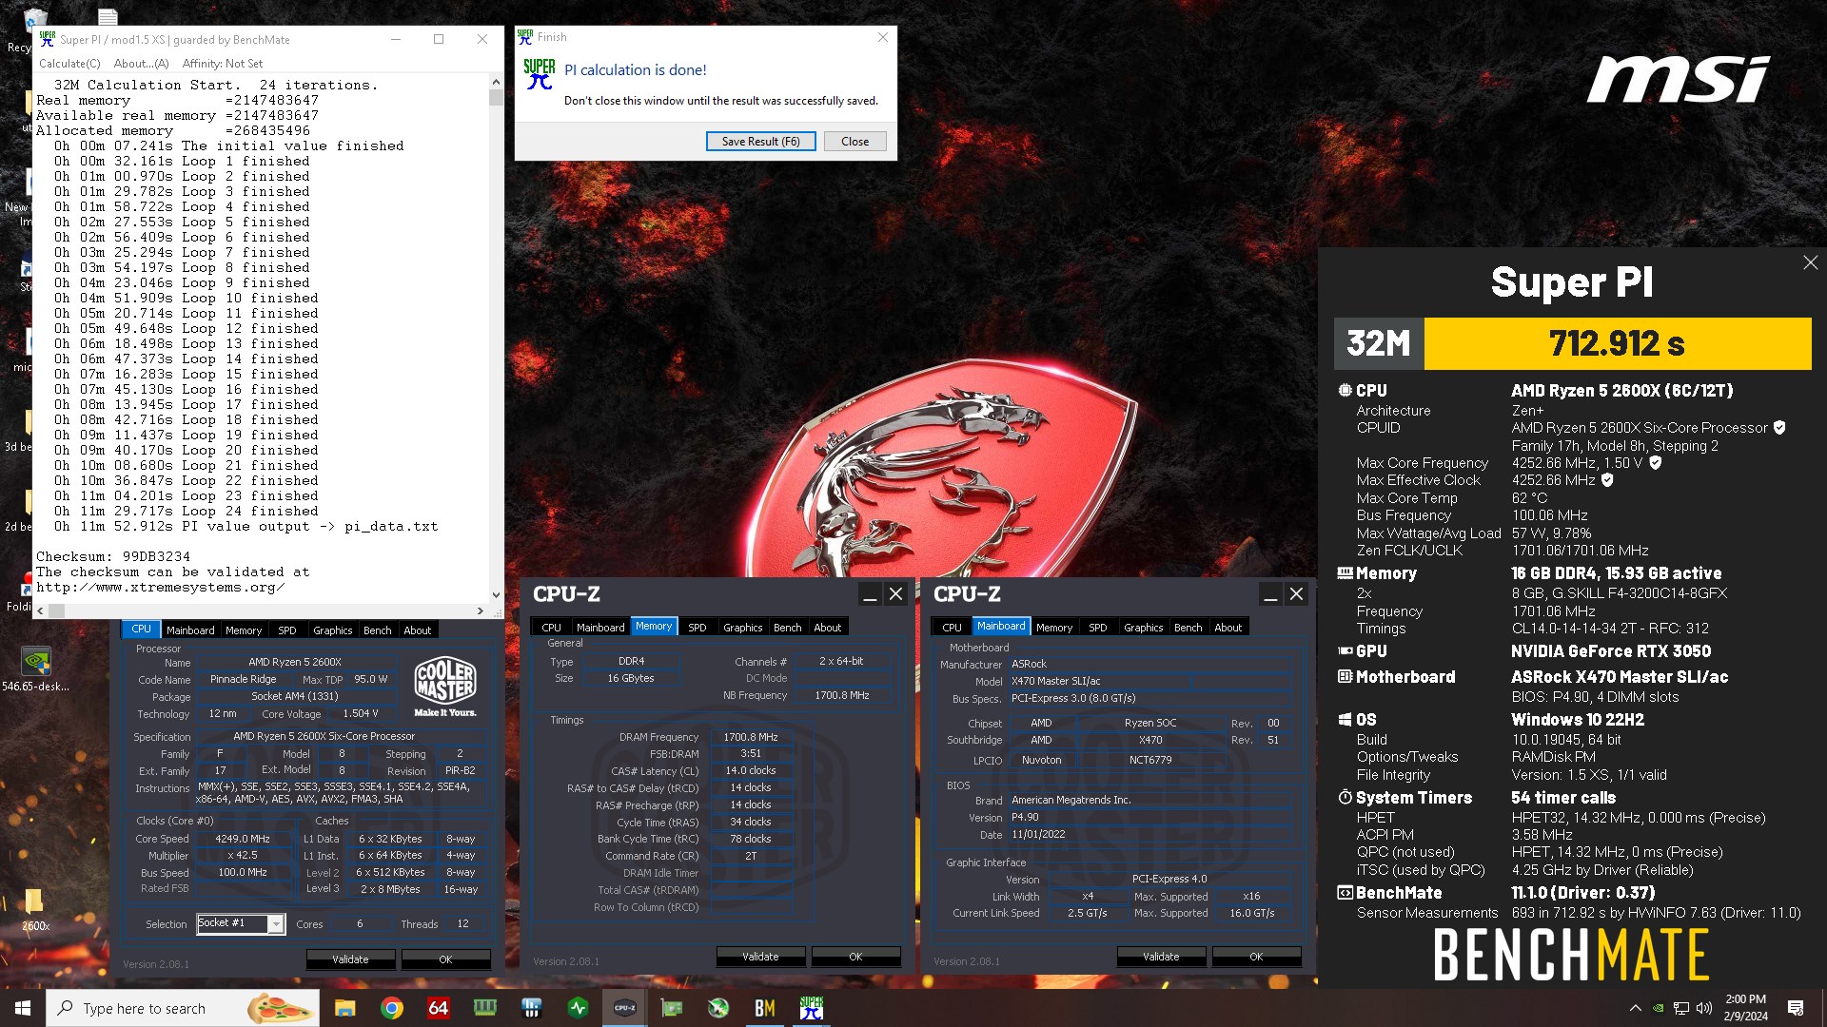Screen dimensions: 1827x1027
Task: Open the green heartbeat monitor taskbar icon
Action: point(578,1008)
